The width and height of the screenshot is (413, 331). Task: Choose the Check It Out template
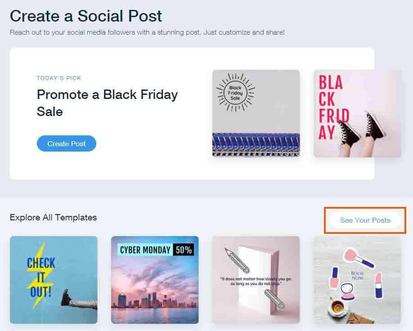(54, 280)
